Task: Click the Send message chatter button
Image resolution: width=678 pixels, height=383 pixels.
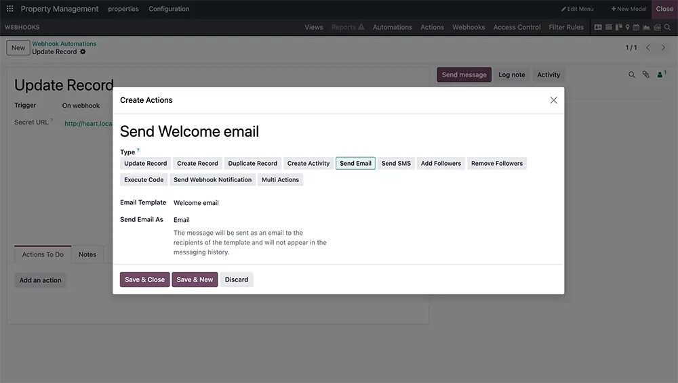Action: 464,74
